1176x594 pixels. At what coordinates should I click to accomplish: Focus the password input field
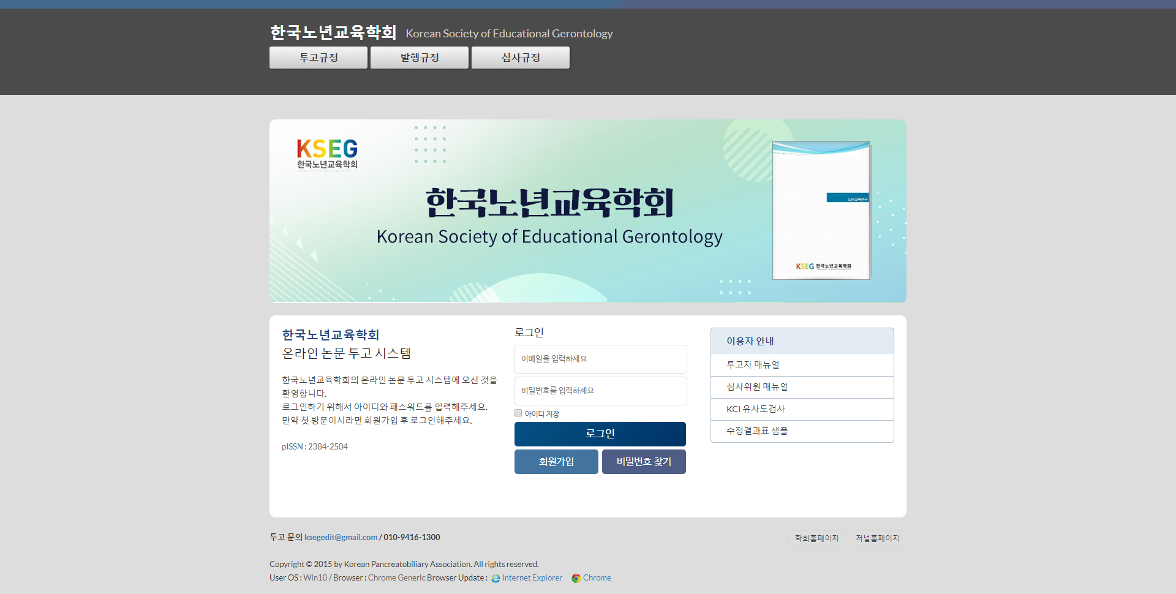point(600,391)
